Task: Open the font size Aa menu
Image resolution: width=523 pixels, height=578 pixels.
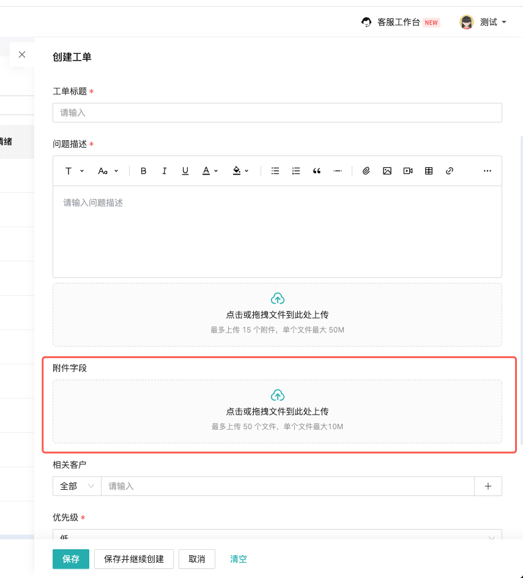Action: click(x=108, y=171)
